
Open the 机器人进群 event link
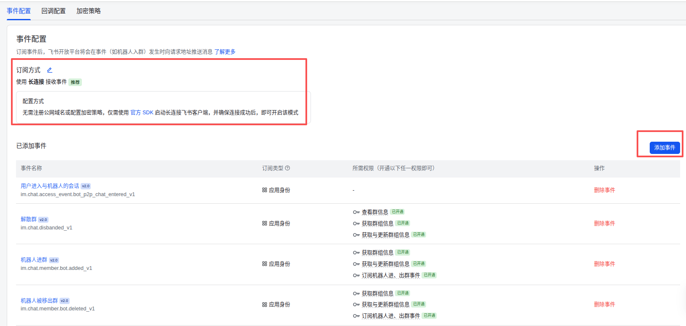(34, 260)
